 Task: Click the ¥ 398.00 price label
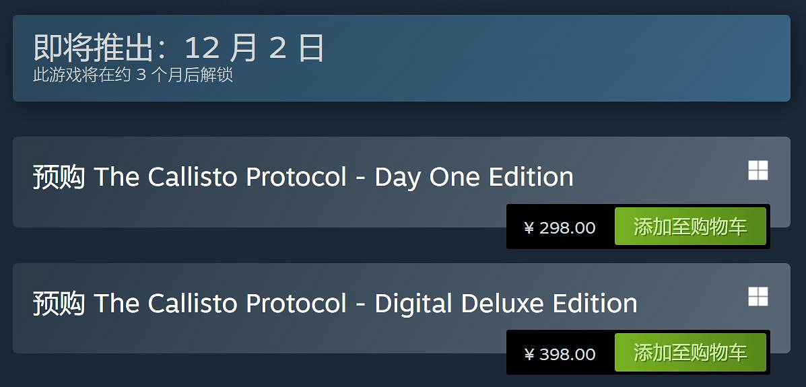560,354
